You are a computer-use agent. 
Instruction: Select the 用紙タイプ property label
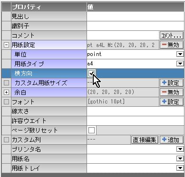point(49,64)
